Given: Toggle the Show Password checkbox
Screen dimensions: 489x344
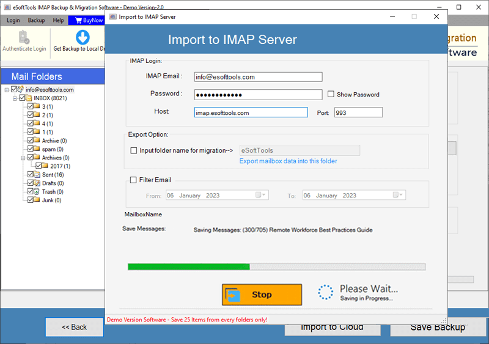Looking at the screenshot, I should point(331,94).
